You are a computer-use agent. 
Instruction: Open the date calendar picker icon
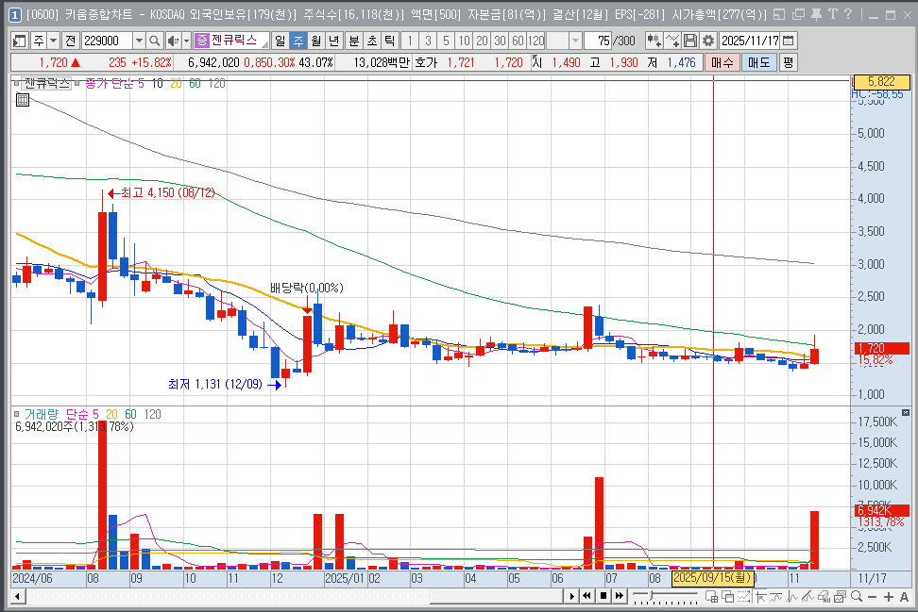789,41
